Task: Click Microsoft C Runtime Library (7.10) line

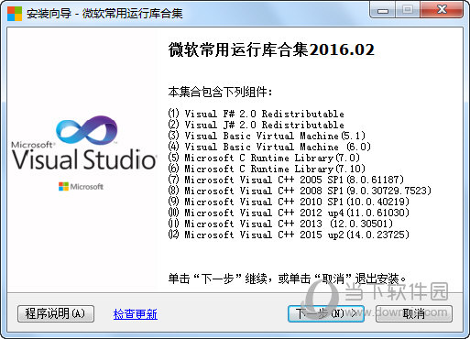Action: click(x=267, y=169)
